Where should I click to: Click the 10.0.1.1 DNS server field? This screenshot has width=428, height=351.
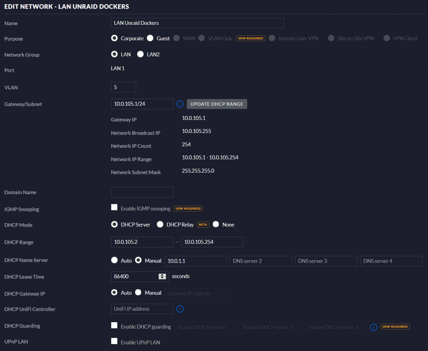pos(196,261)
